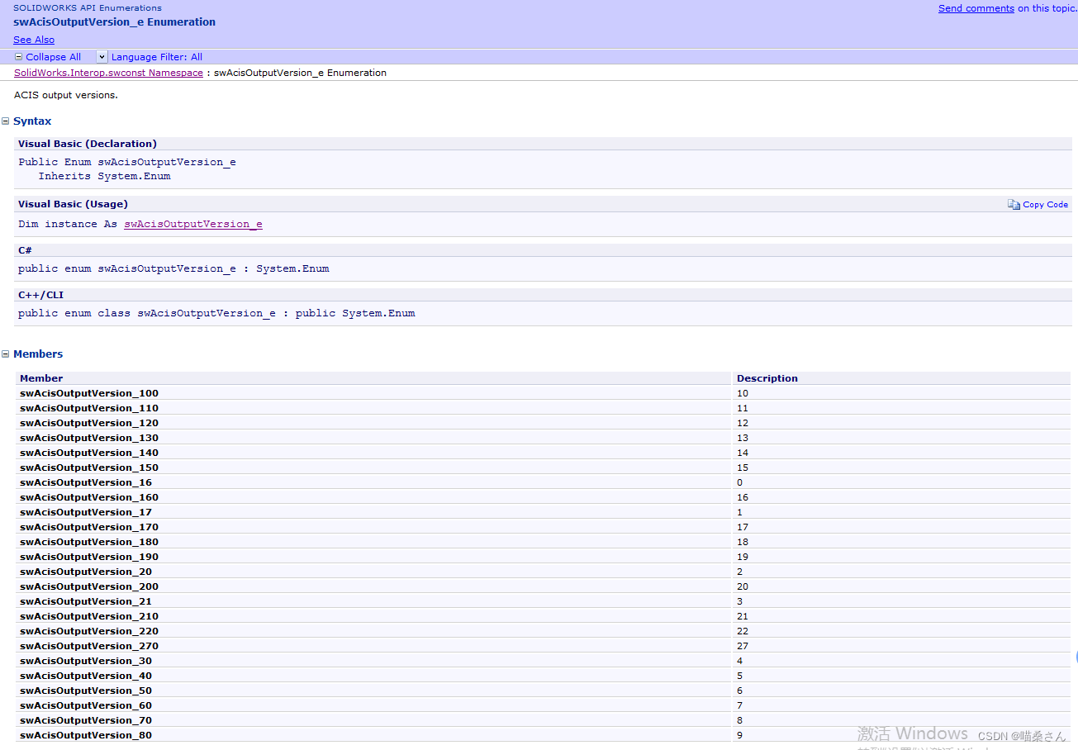1078x750 pixels.
Task: Click Language Filter: All label
Action: pos(157,57)
